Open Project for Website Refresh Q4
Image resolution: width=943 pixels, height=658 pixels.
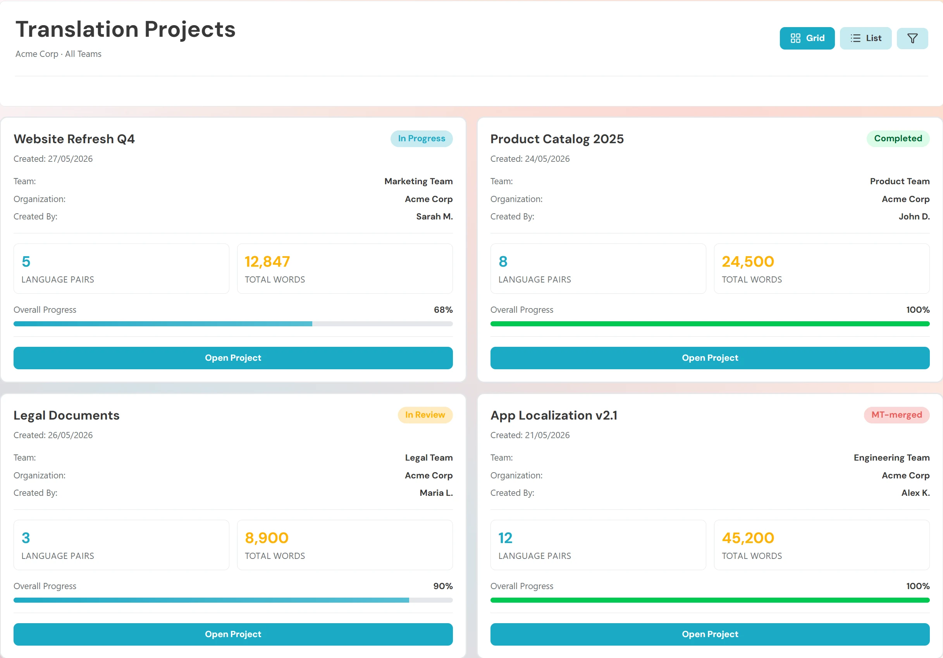233,358
